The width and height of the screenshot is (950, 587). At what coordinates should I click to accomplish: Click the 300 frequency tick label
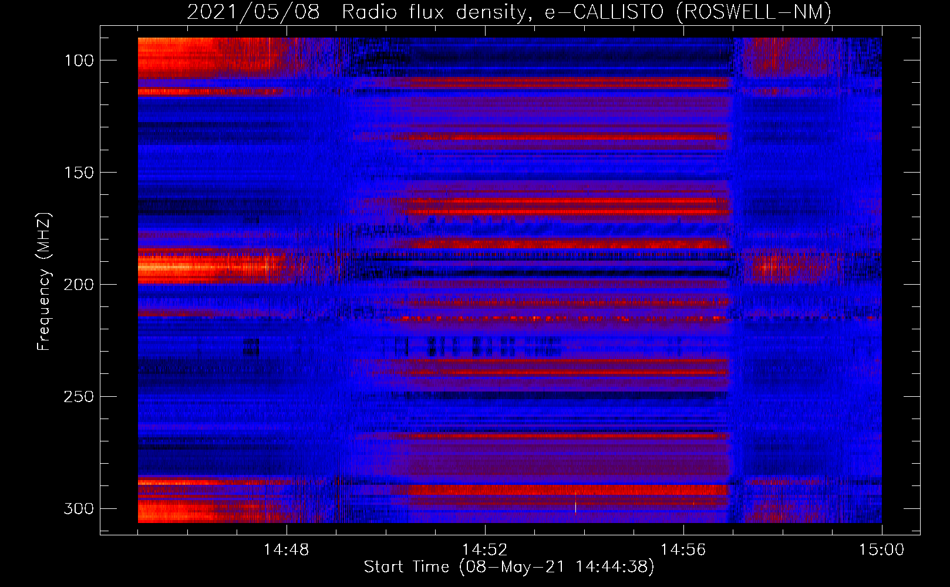78,509
